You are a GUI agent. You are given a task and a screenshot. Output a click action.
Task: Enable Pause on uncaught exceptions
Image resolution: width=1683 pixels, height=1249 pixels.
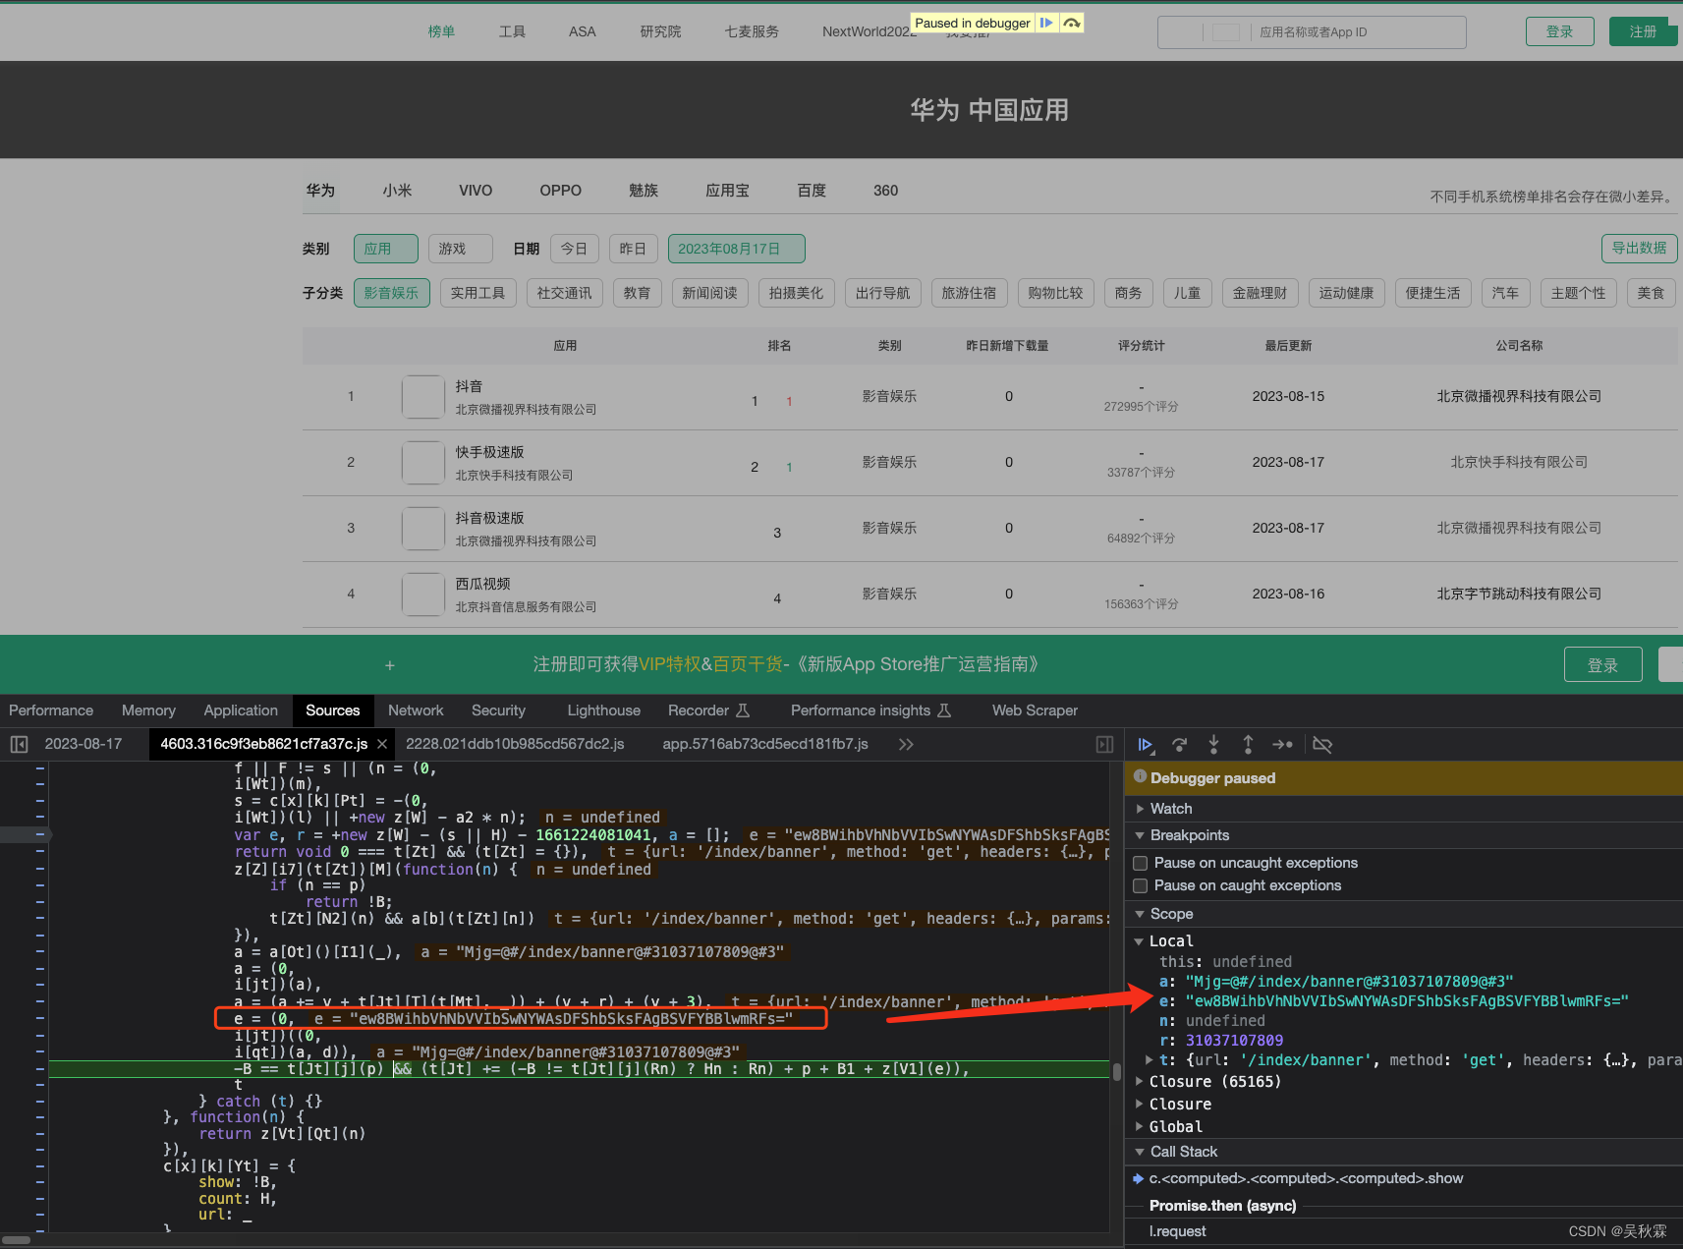1140,863
